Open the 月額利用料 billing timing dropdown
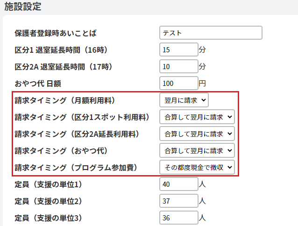 coord(184,100)
